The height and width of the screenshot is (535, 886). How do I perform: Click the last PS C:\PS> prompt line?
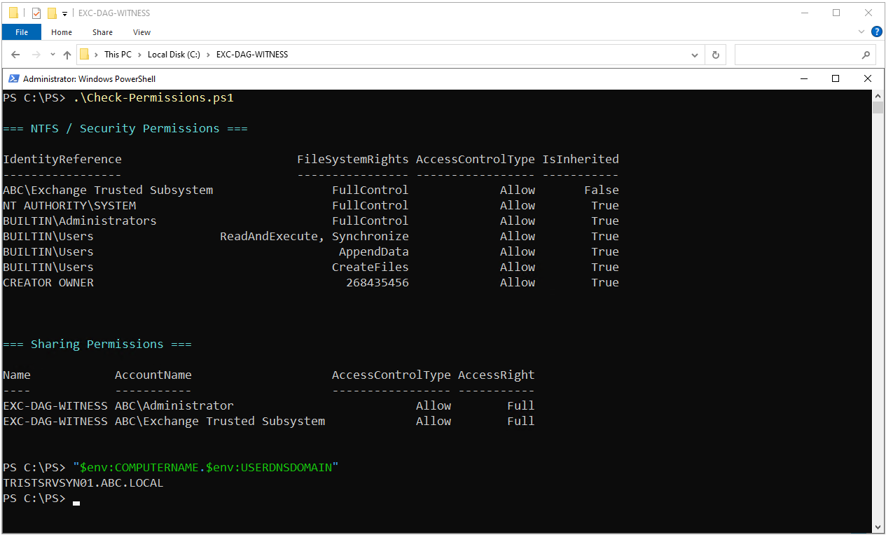click(x=34, y=498)
